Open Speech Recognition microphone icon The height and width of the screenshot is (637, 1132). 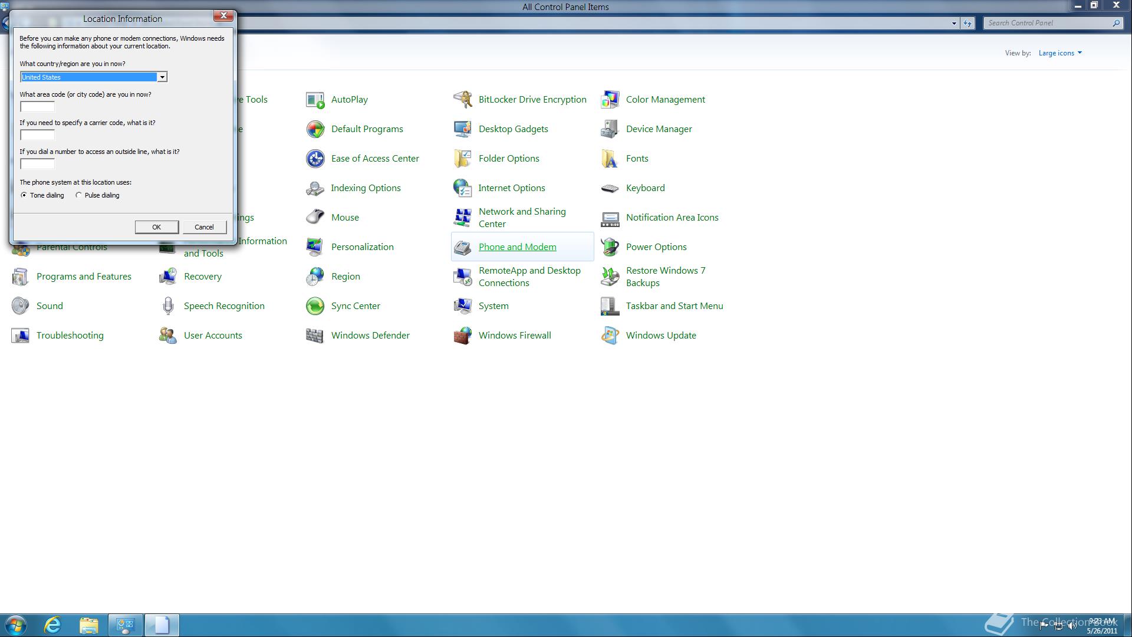(168, 306)
